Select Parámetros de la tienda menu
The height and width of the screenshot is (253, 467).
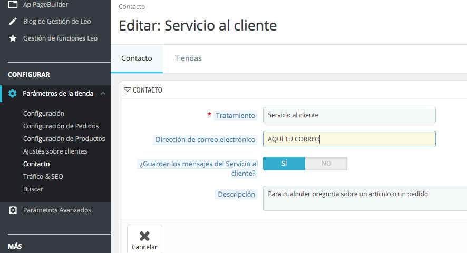click(x=58, y=93)
